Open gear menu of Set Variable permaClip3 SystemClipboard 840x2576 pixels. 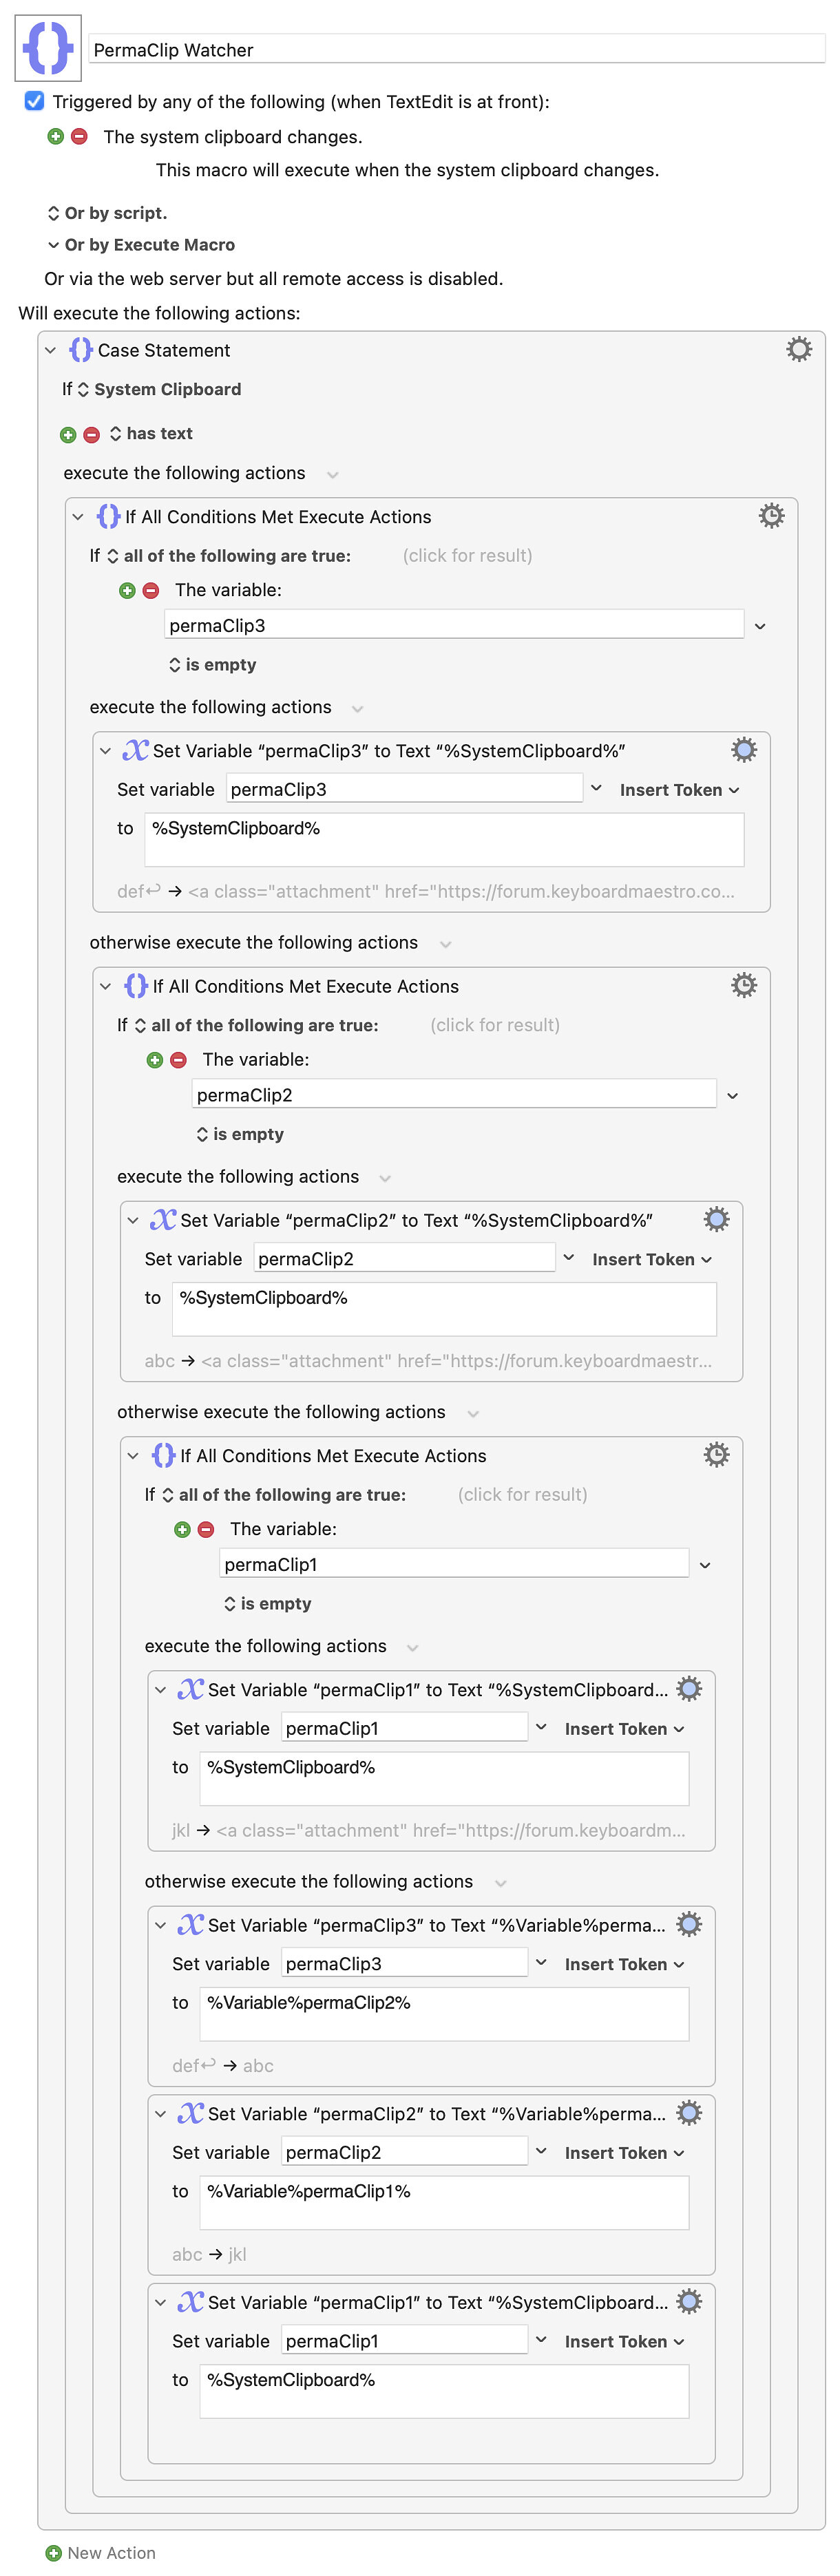743,750
